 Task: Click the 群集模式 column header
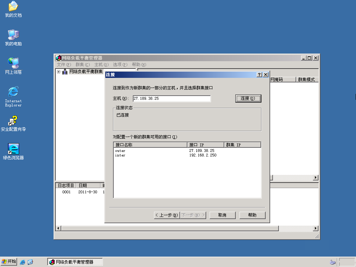click(307, 80)
